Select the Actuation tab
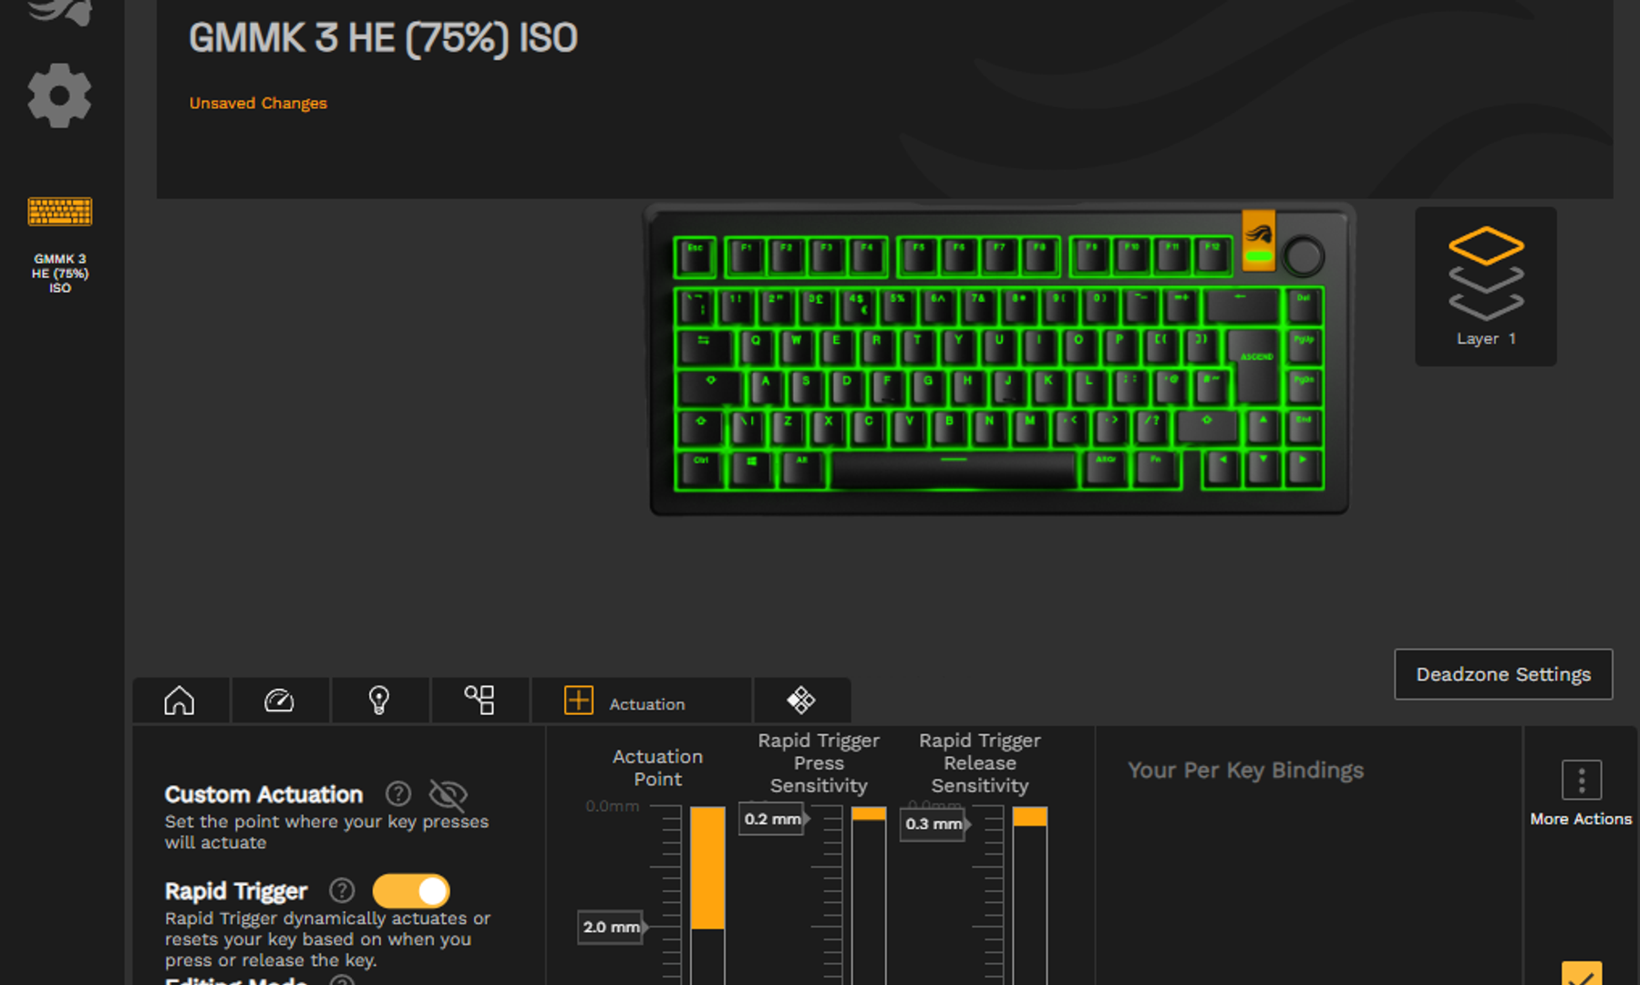This screenshot has height=985, width=1640. coord(642,700)
